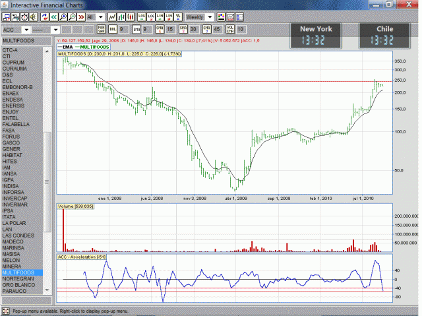The width and height of the screenshot is (422, 316).
Task: Toggle the BOL Bollinger bands indicator
Action: pos(113,30)
